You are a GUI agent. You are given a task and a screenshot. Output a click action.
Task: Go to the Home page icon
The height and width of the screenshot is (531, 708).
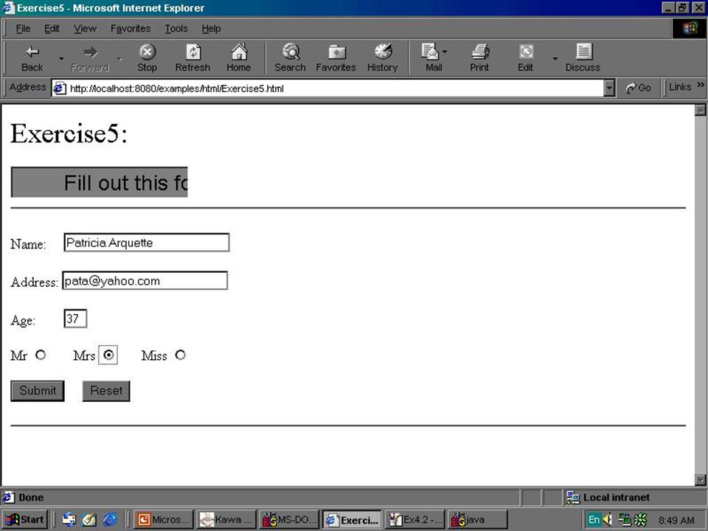pos(239,58)
